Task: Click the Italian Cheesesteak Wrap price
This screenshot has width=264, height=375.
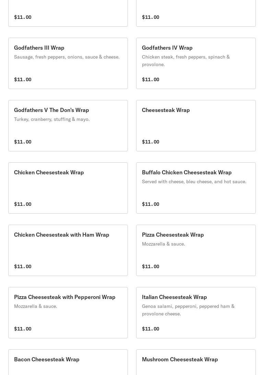Action: click(x=151, y=329)
